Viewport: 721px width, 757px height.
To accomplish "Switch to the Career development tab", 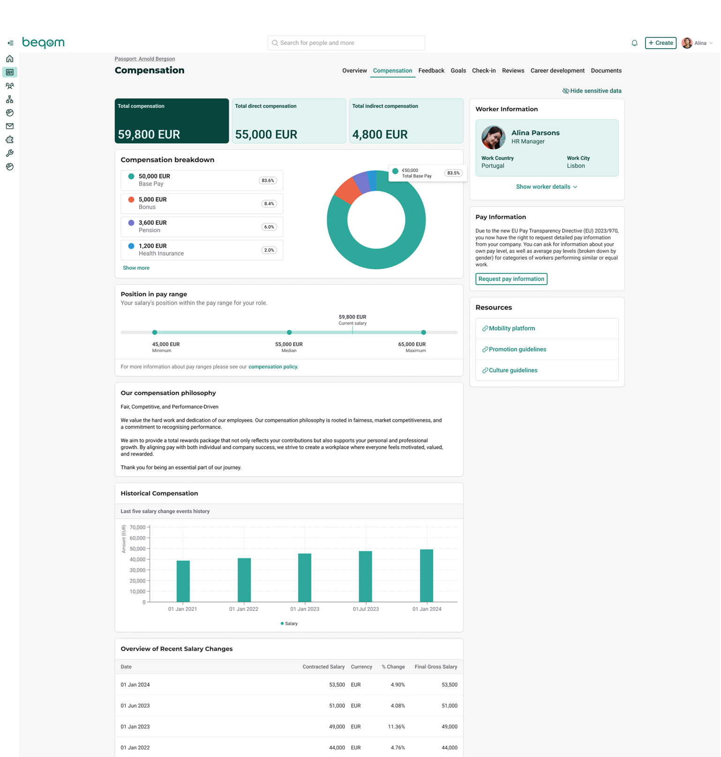I will pyautogui.click(x=557, y=71).
